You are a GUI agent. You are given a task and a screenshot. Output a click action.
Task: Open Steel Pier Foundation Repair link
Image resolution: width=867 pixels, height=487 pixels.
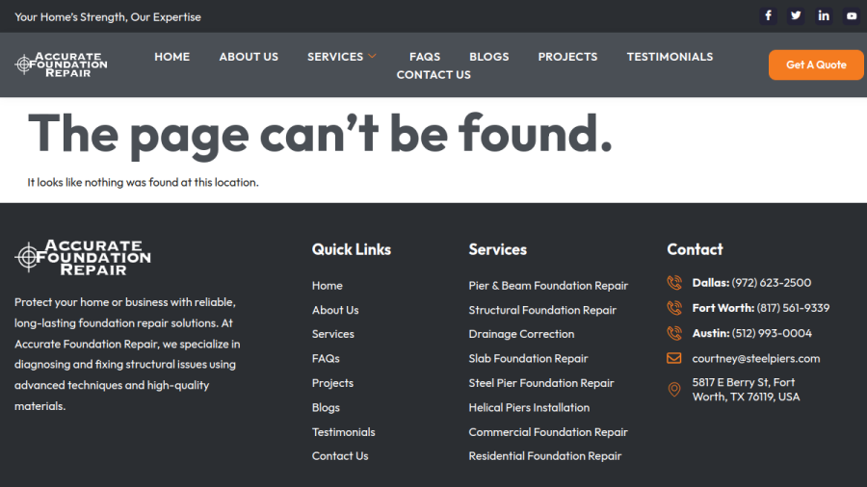point(541,383)
